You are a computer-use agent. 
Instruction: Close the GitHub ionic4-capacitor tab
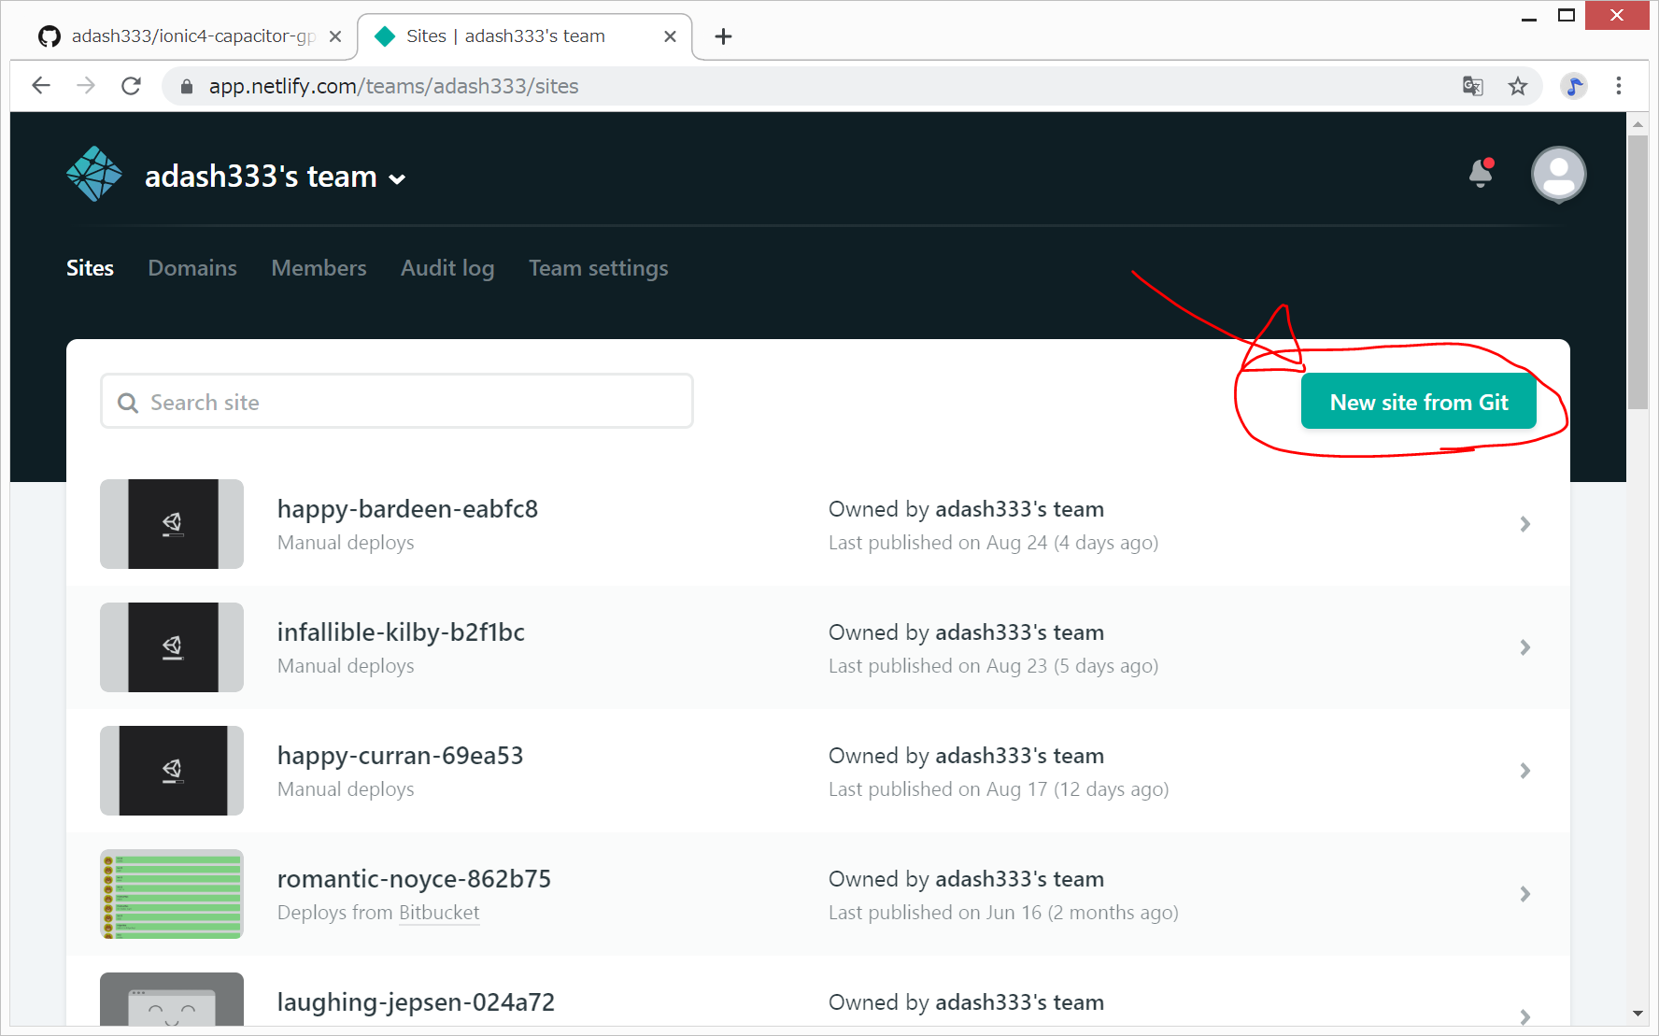click(x=335, y=36)
